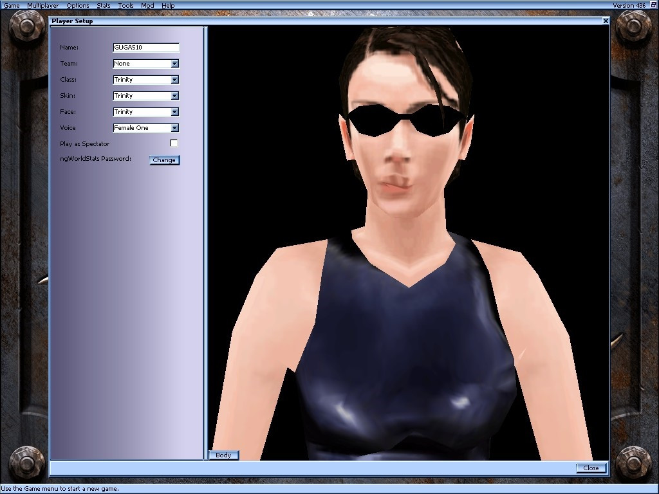Image resolution: width=659 pixels, height=494 pixels.
Task: Click the Player Setup title bar
Action: click(322, 21)
